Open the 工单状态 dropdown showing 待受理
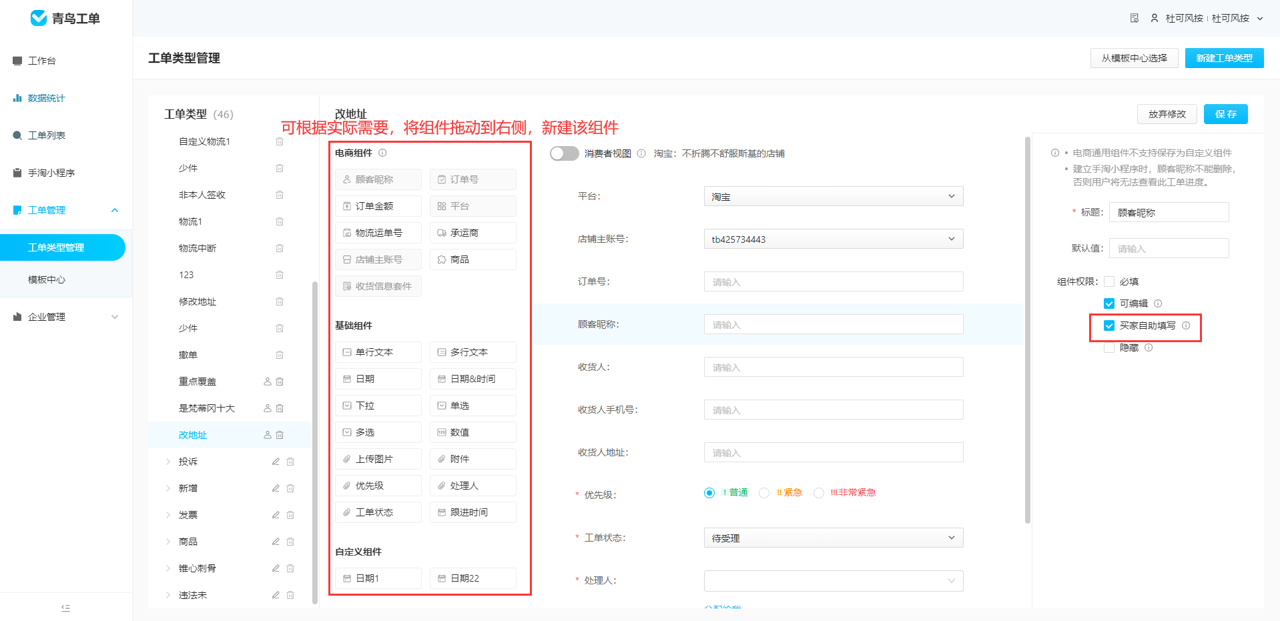Screen dimensions: 1280x621 834,538
